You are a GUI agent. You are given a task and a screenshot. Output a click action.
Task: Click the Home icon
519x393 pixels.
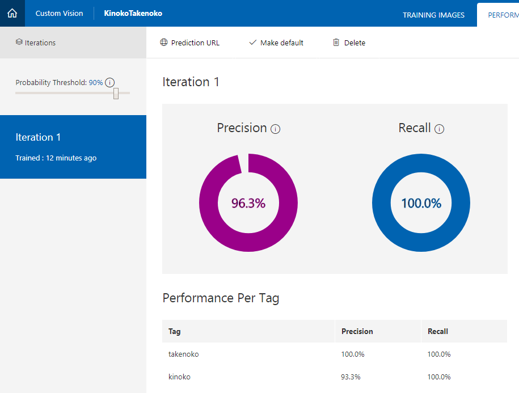(x=12, y=13)
